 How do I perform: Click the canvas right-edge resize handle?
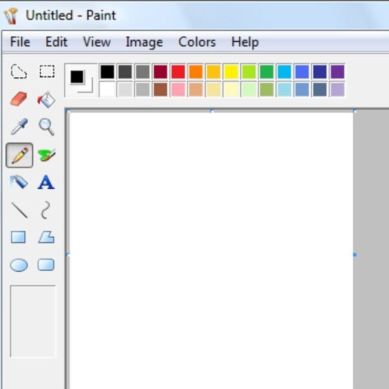355,255
